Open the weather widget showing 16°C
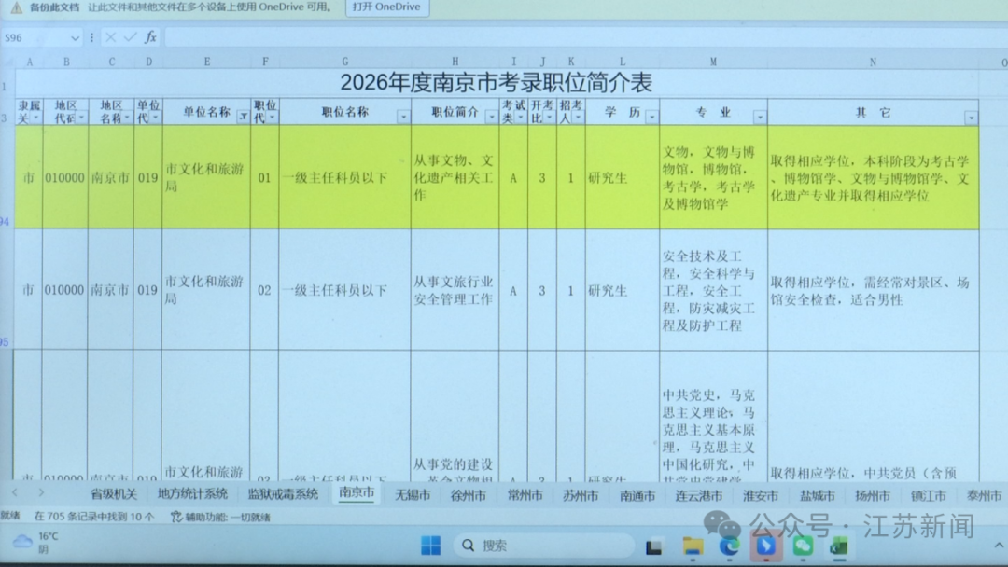Viewport: 1008px width, 567px height. point(37,543)
